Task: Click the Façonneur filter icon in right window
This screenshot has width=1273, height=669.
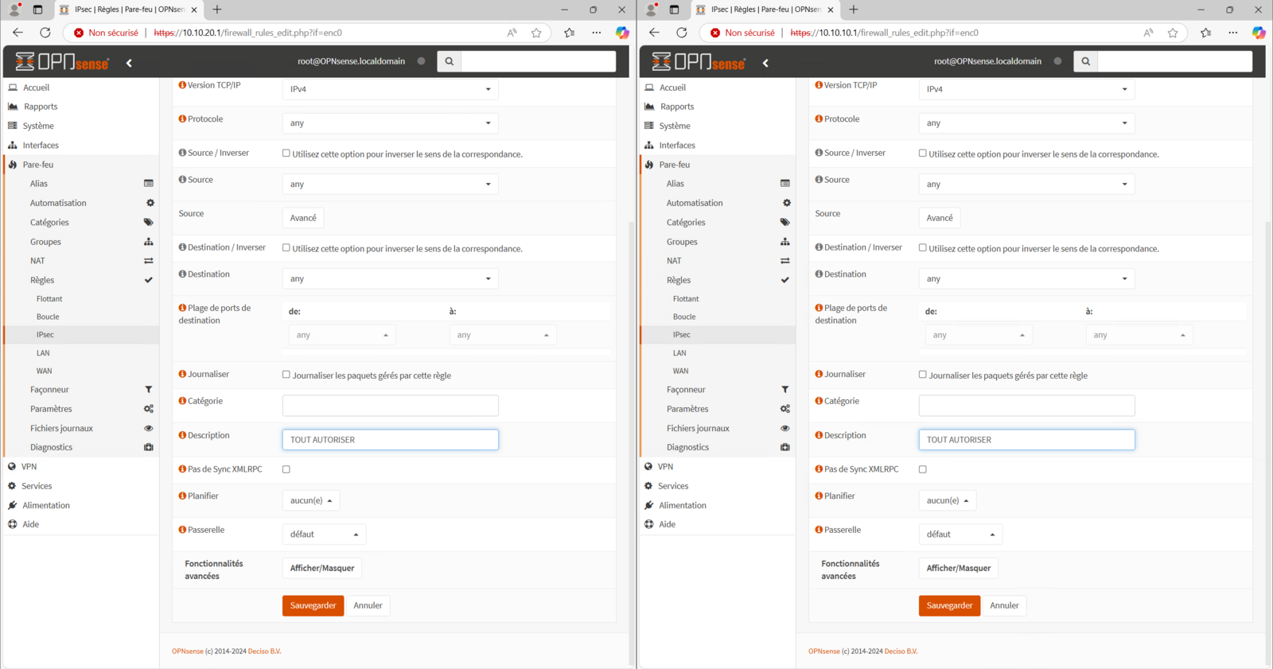Action: point(784,390)
